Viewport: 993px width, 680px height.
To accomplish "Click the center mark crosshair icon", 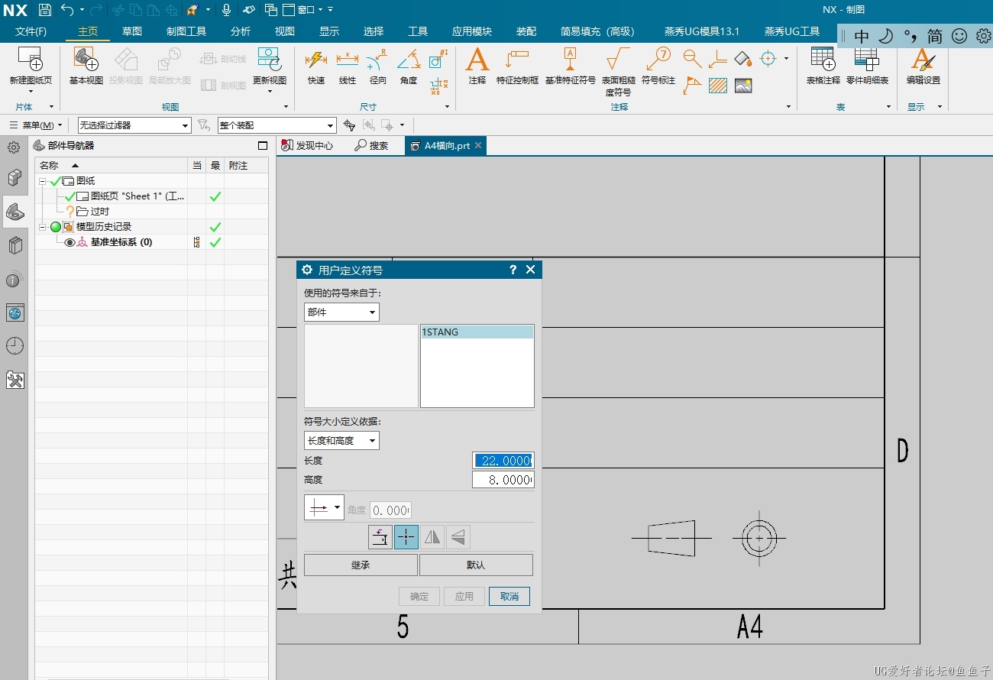I will (x=768, y=59).
